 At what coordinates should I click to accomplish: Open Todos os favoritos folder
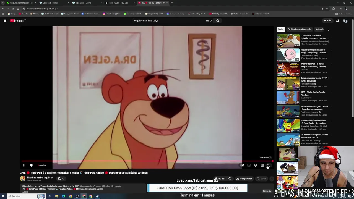pos(343,14)
